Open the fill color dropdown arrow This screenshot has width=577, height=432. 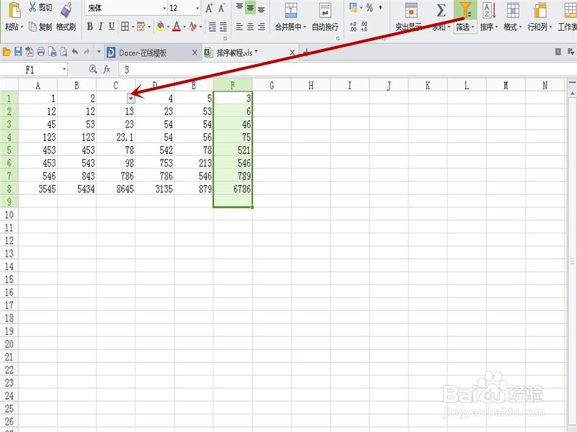pyautogui.click(x=168, y=27)
